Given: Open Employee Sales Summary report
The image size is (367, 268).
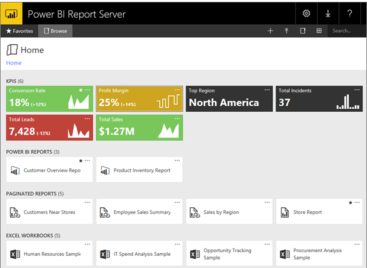Looking at the screenshot, I should tap(140, 211).
